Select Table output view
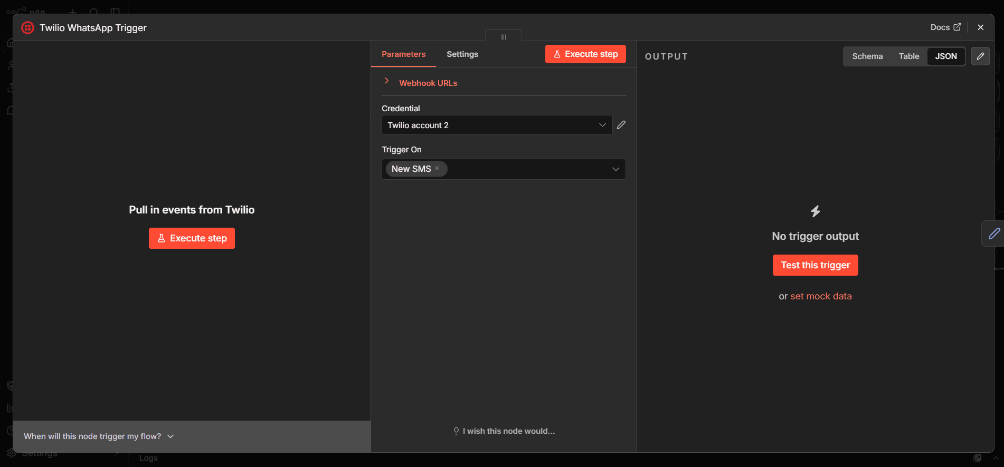The image size is (1004, 467). point(909,56)
